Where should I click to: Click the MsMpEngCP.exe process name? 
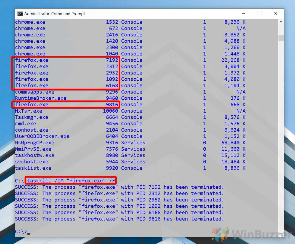[34, 143]
